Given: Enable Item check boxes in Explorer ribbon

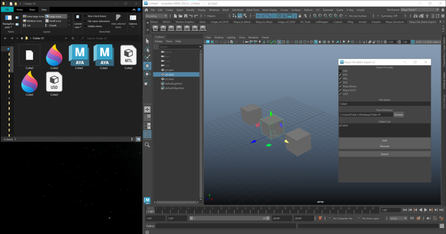Looking at the screenshot, I should (x=85, y=16).
